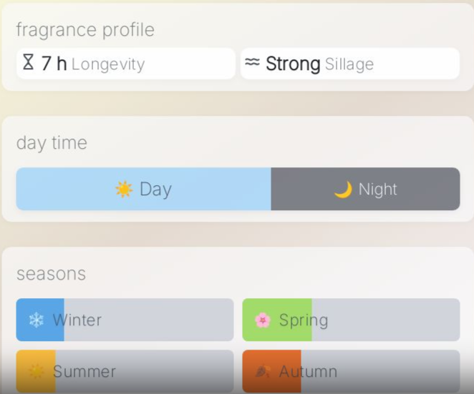Select the Winter season bar
Image resolution: width=474 pixels, height=394 pixels.
pyautogui.click(x=125, y=320)
